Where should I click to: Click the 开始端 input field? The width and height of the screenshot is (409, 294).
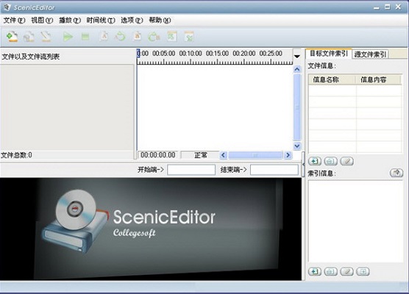(x=191, y=170)
